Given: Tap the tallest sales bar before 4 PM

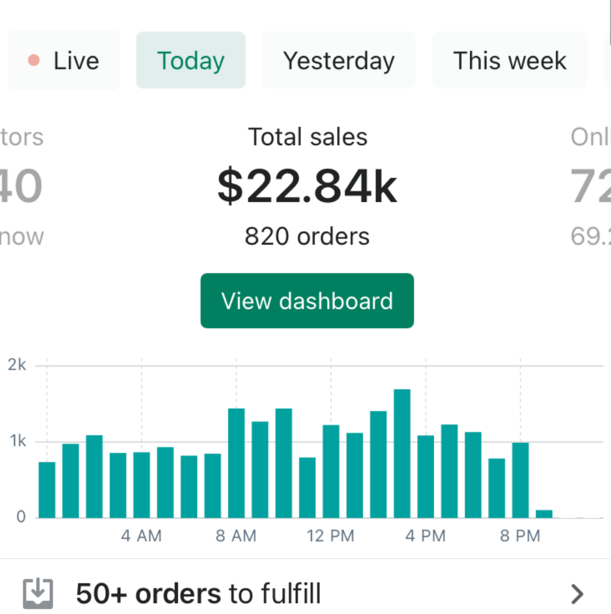Looking at the screenshot, I should (x=402, y=453).
